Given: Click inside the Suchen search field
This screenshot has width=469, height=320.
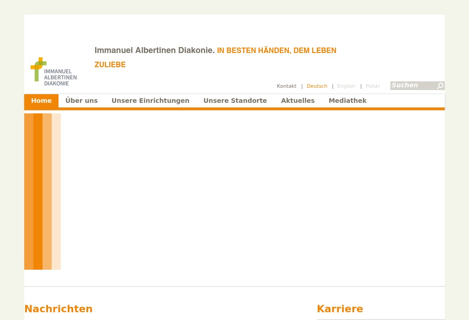Looking at the screenshot, I should [414, 85].
